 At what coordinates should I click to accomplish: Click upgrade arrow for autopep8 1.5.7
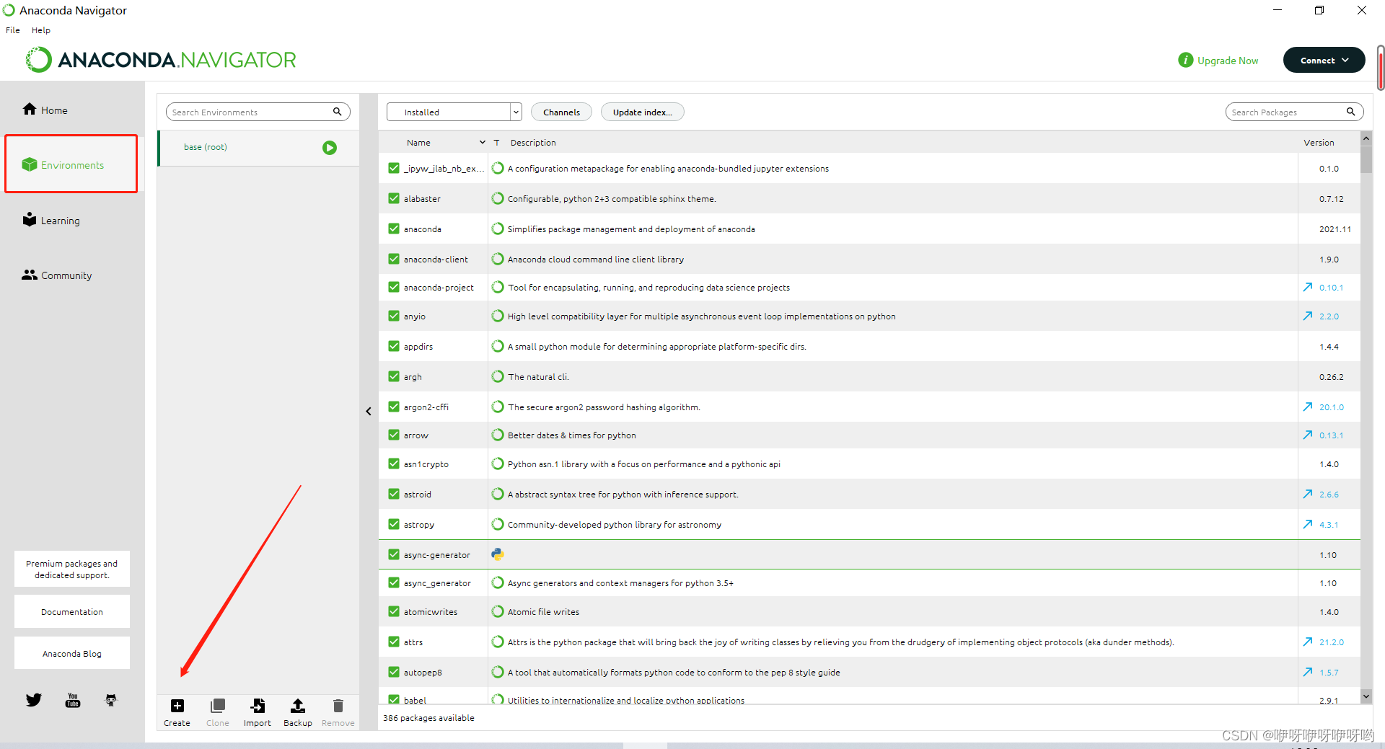(x=1308, y=672)
